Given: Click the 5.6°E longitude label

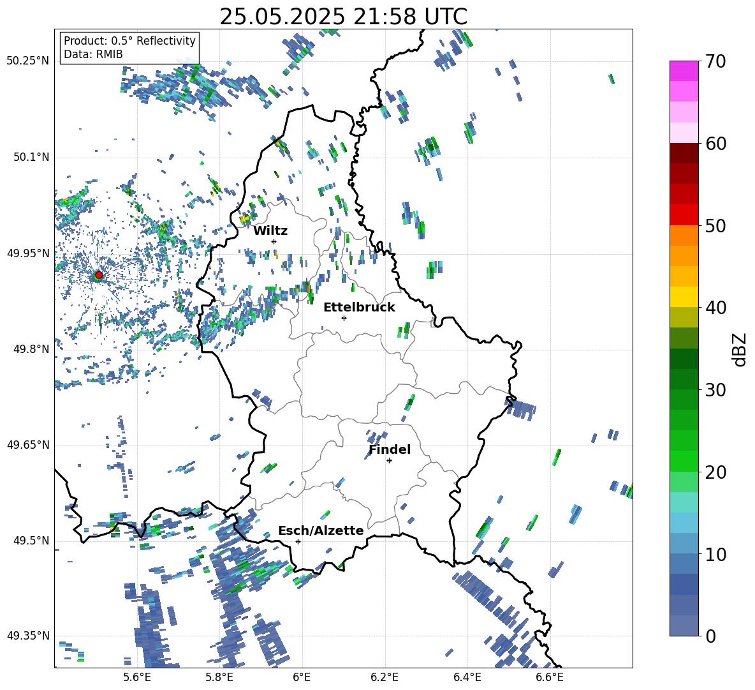Looking at the screenshot, I should pos(137,677).
